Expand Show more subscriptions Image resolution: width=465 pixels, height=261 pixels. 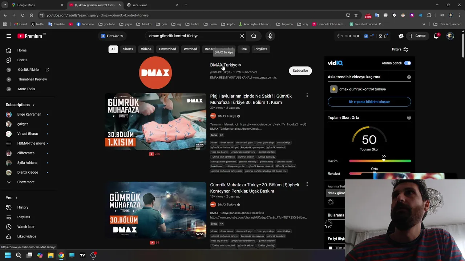pos(28,182)
